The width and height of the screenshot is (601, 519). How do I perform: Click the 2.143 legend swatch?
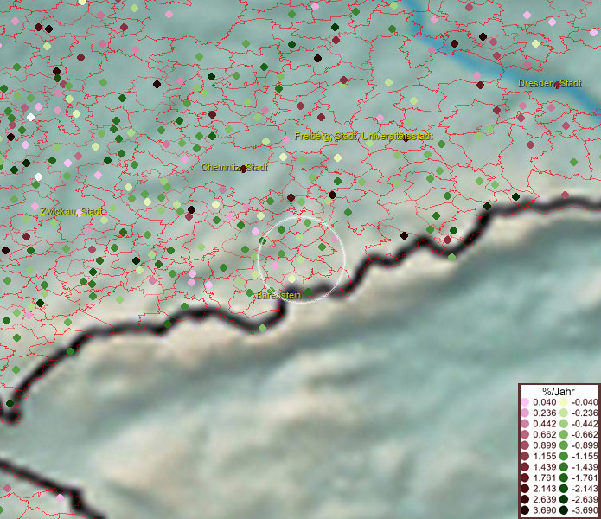(525, 489)
